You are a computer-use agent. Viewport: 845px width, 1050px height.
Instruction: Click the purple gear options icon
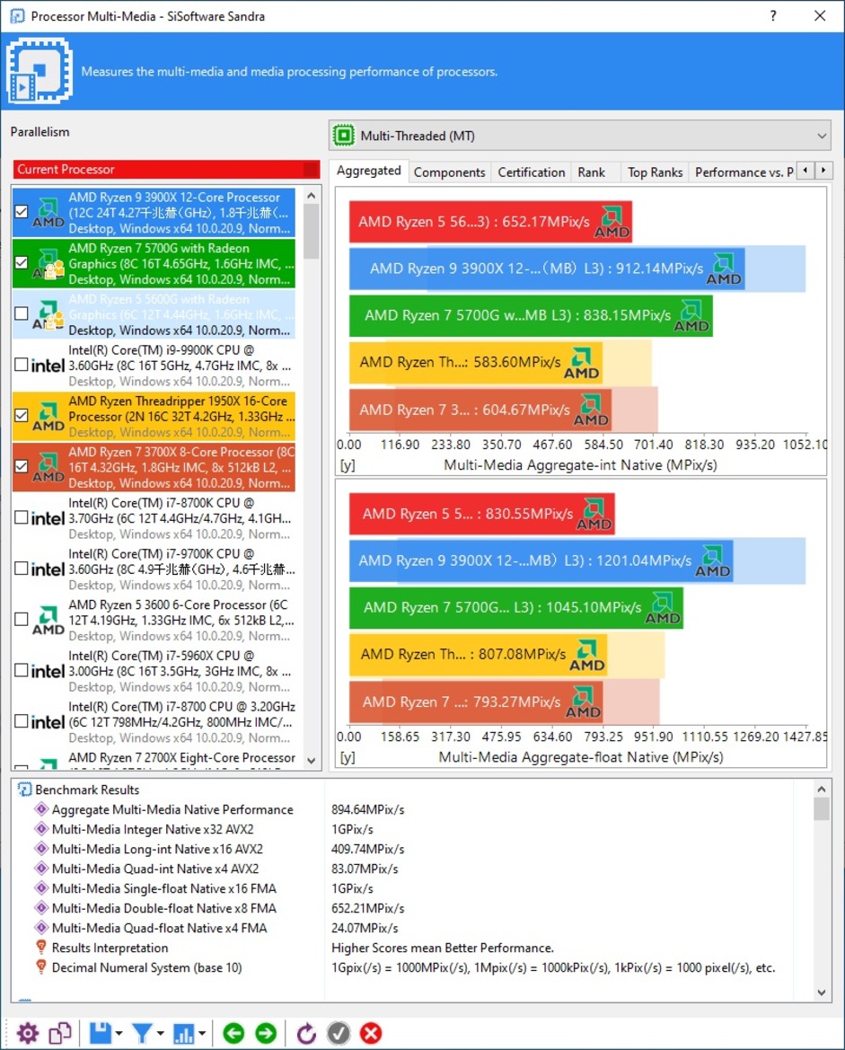[x=28, y=1033]
